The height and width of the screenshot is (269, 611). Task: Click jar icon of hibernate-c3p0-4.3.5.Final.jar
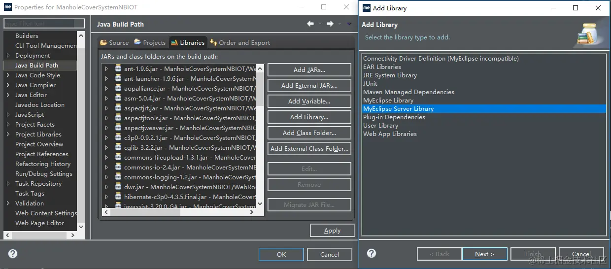pyautogui.click(x=118, y=197)
